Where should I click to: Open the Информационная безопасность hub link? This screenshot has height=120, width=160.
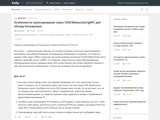coord(26,35)
